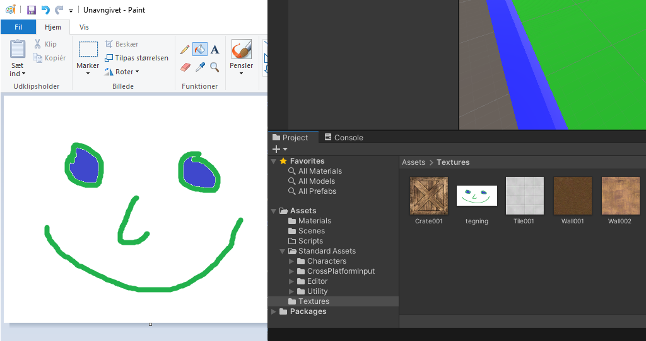Select the Marker rectangular selection tool

[x=88, y=49]
